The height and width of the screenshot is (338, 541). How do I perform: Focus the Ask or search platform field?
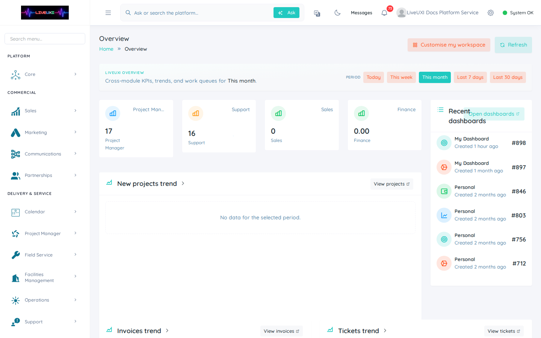click(x=202, y=13)
